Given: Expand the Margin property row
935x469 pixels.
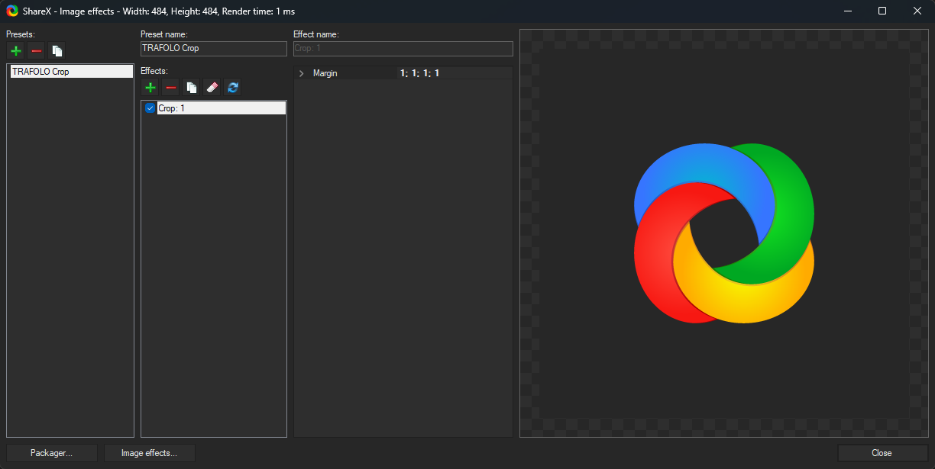Looking at the screenshot, I should click(301, 73).
